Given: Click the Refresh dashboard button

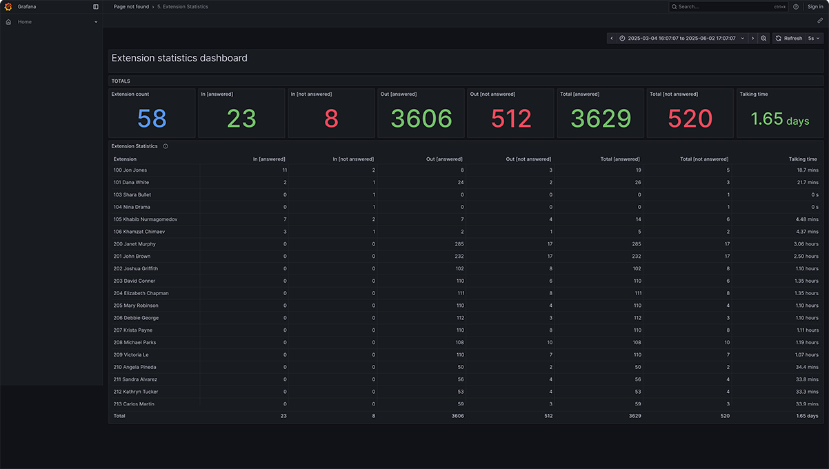Looking at the screenshot, I should pyautogui.click(x=788, y=39).
